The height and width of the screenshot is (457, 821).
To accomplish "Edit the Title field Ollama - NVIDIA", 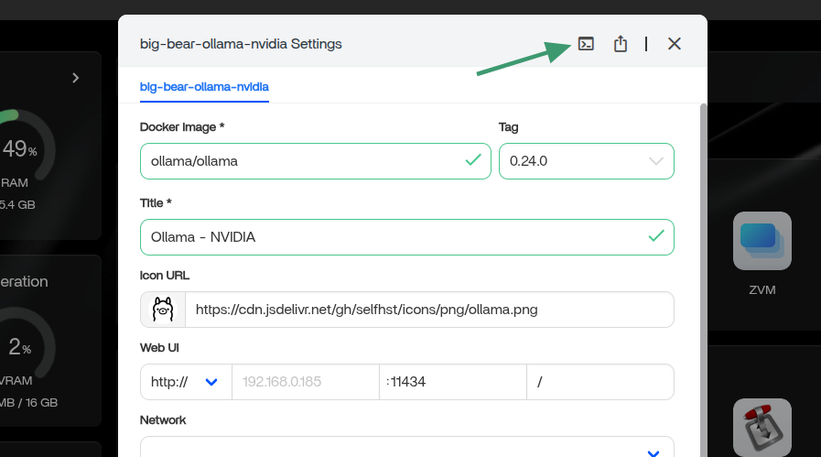I will pos(406,237).
